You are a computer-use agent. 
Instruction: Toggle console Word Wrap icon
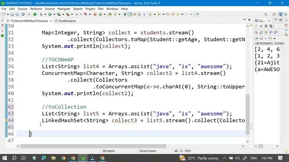click(266, 32)
